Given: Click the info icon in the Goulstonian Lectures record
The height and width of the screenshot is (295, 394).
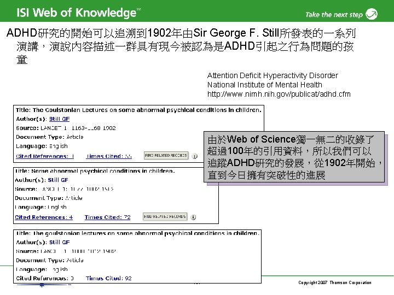Looking at the screenshot, I should pos(194,156).
